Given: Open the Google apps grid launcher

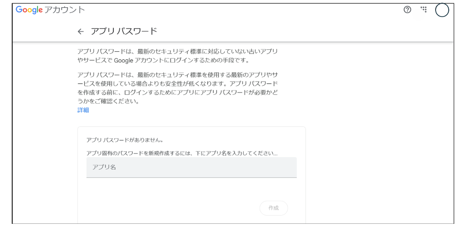Looking at the screenshot, I should pyautogui.click(x=423, y=9).
